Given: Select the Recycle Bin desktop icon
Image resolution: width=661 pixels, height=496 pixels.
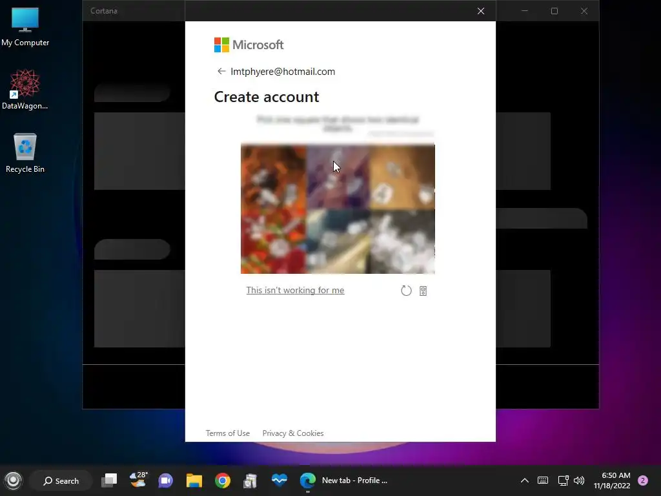Looking at the screenshot, I should point(25,152).
